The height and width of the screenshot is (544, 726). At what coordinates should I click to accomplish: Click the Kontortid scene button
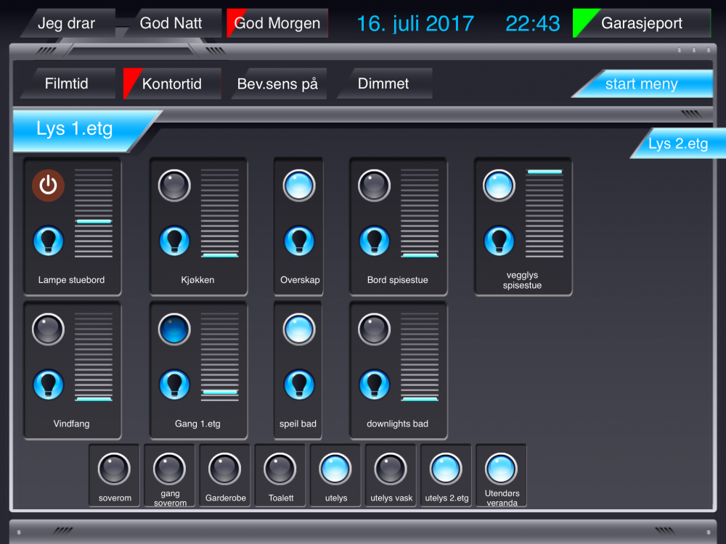tap(172, 84)
